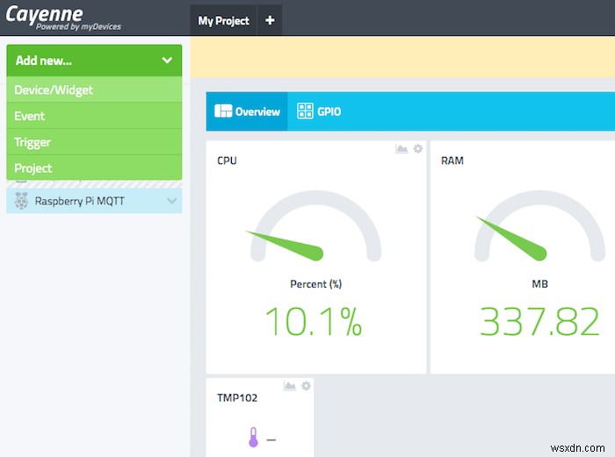Open the CPU widget settings gear
The width and height of the screenshot is (615, 457).
click(418, 149)
